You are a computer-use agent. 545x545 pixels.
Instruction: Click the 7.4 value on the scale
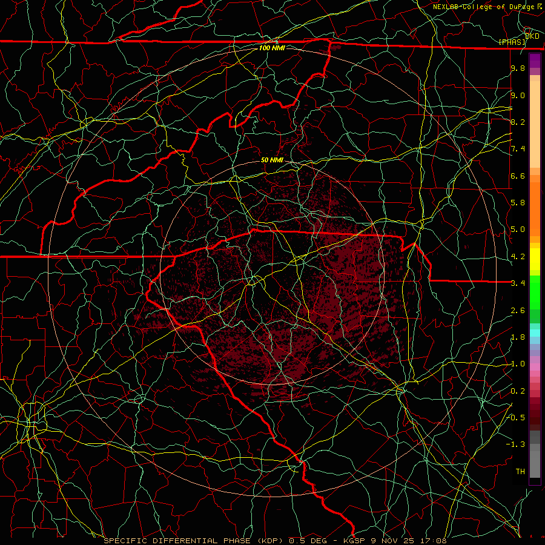[518, 149]
